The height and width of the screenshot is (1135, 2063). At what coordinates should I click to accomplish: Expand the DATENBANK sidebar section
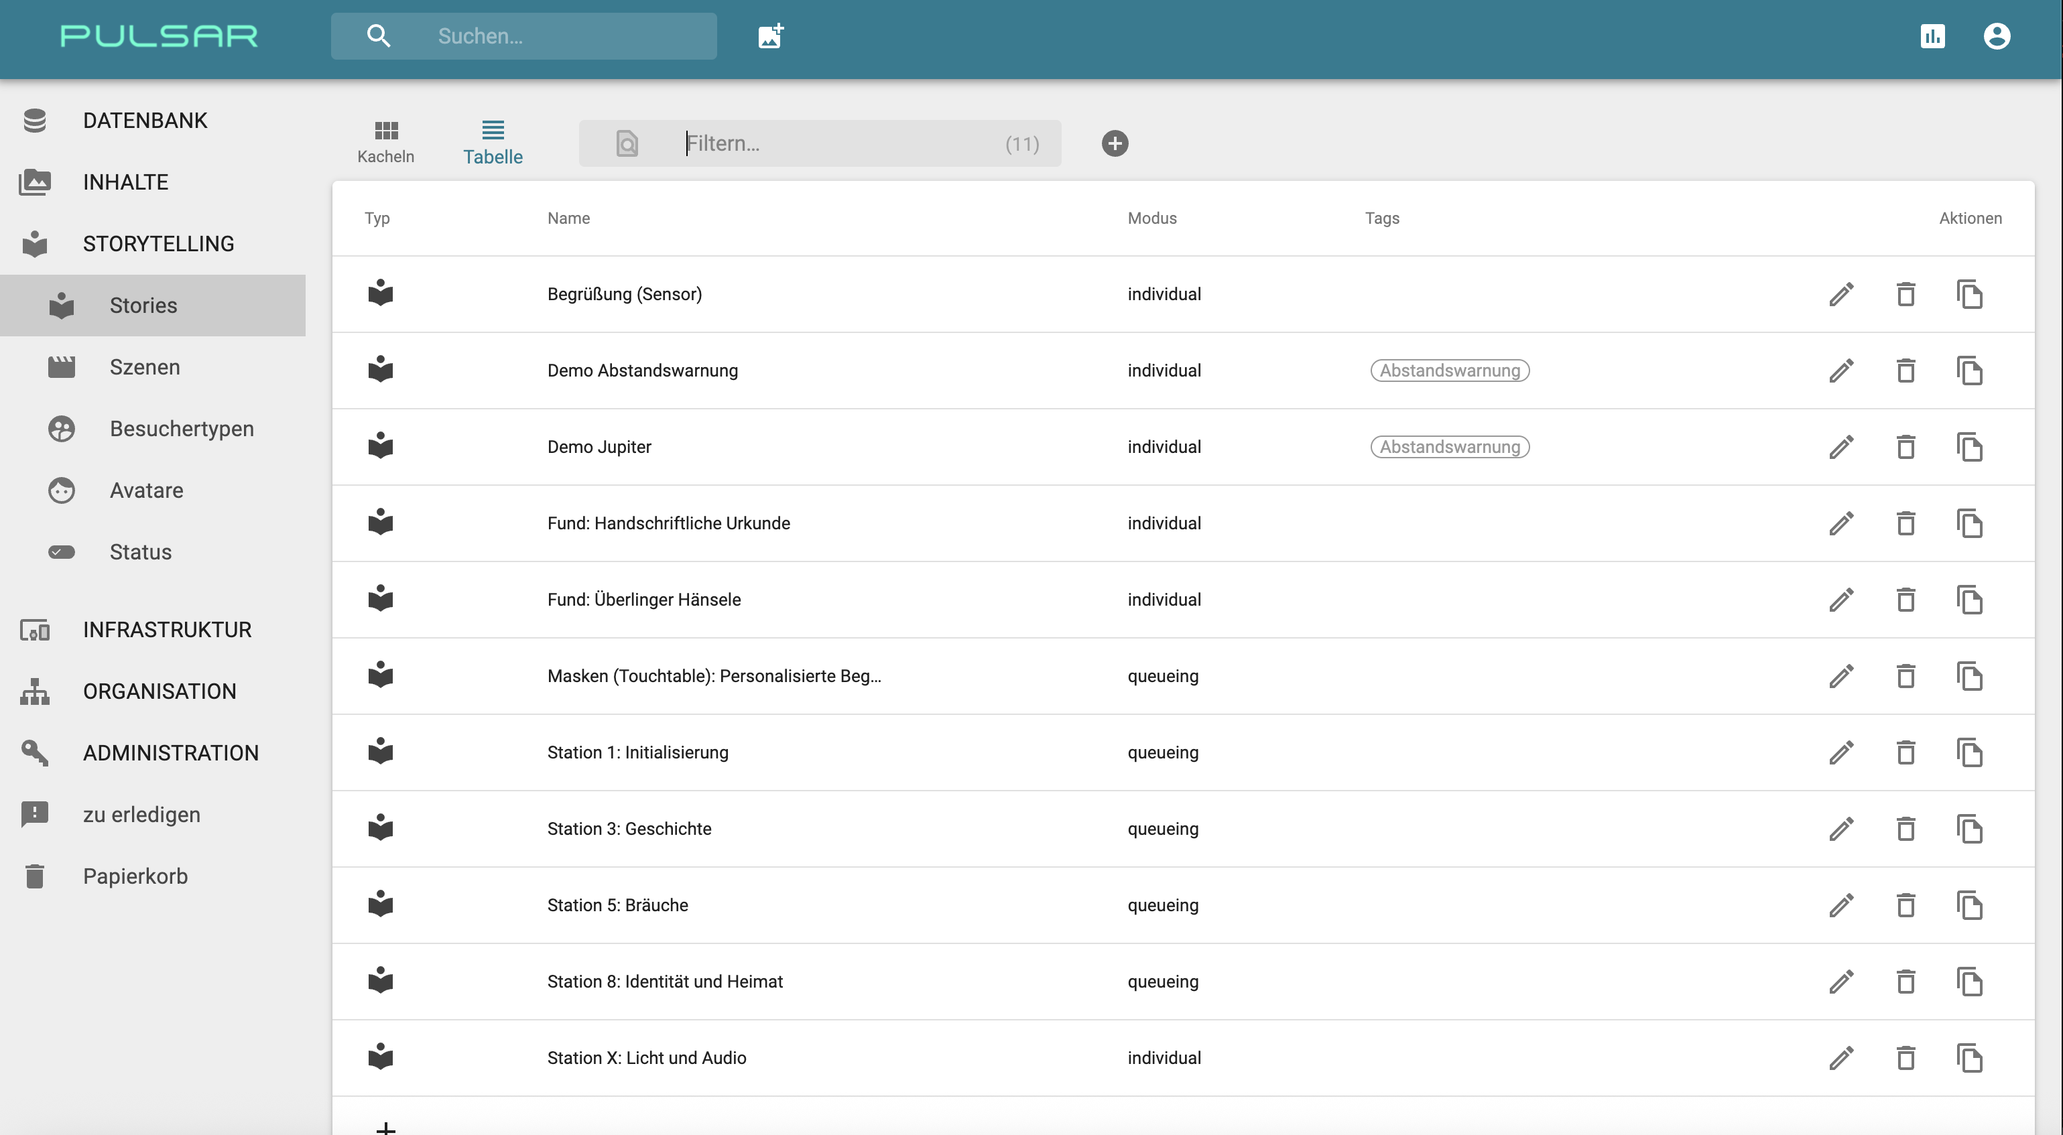point(145,120)
